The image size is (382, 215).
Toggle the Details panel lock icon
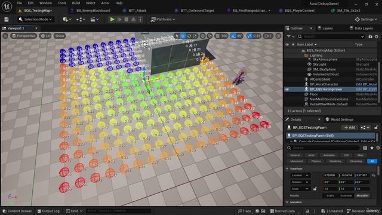tap(376, 127)
